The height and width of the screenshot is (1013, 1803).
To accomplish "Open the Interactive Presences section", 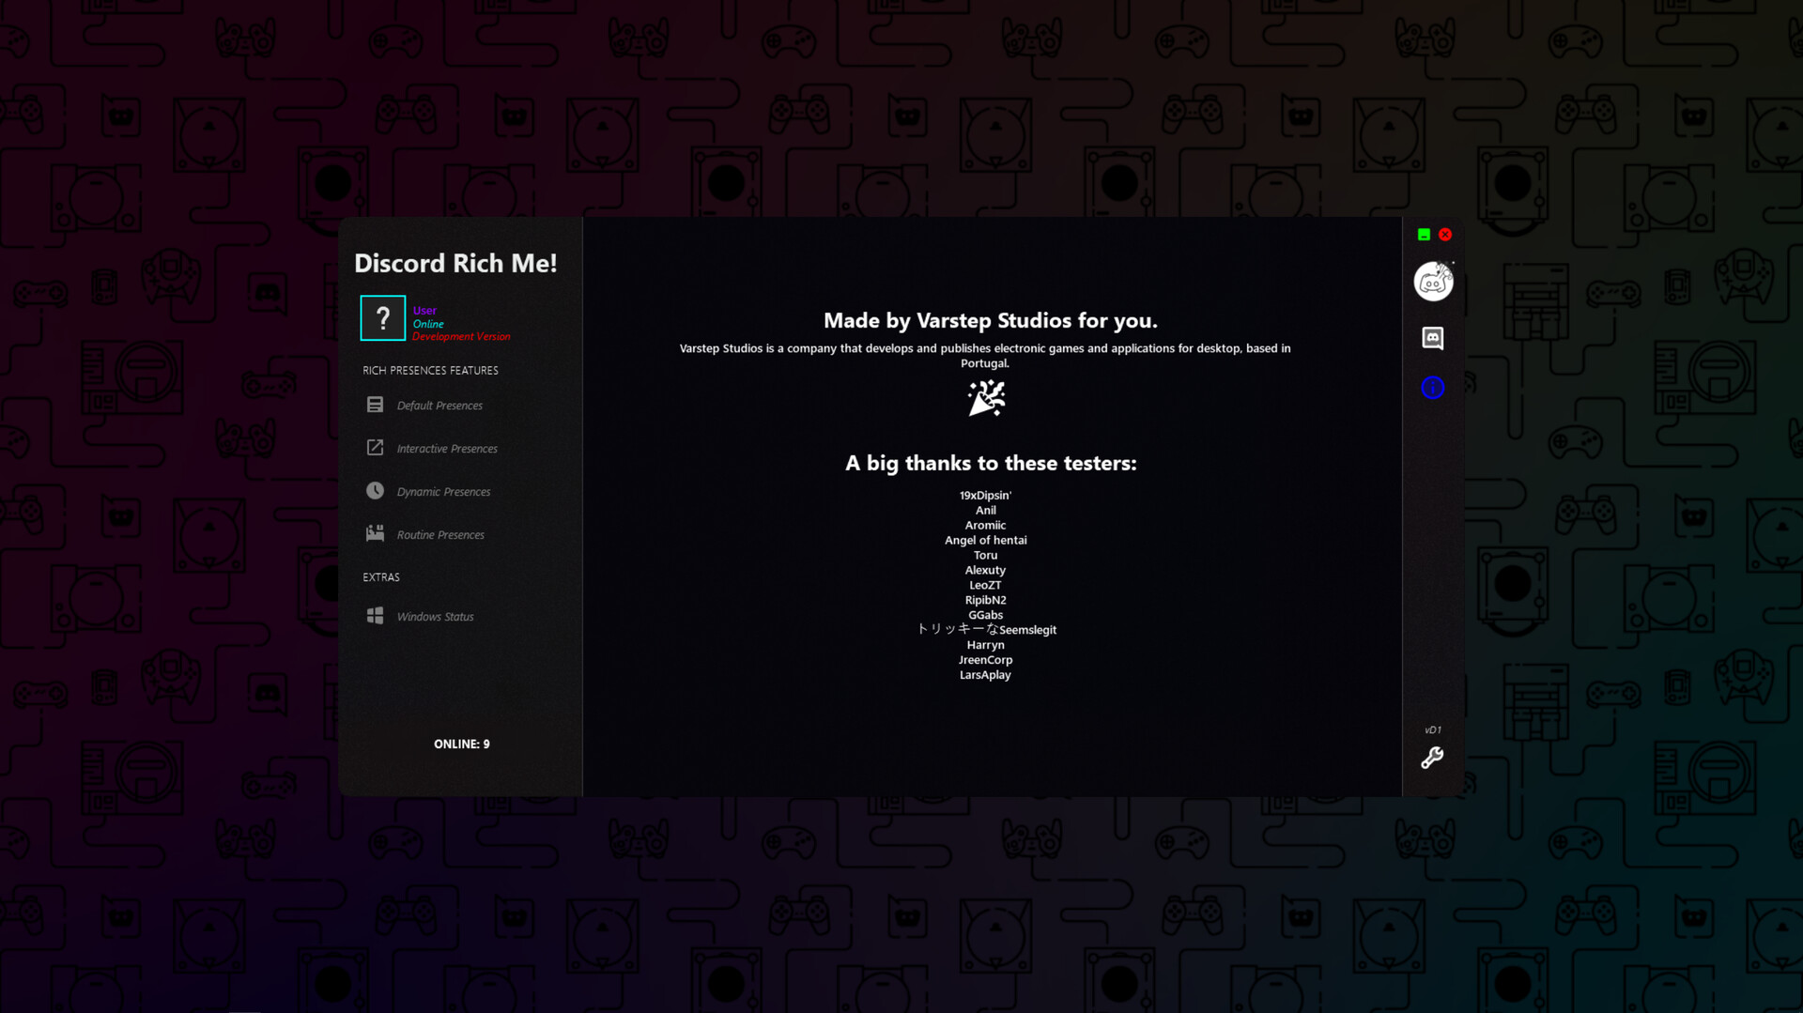I will pos(448,448).
